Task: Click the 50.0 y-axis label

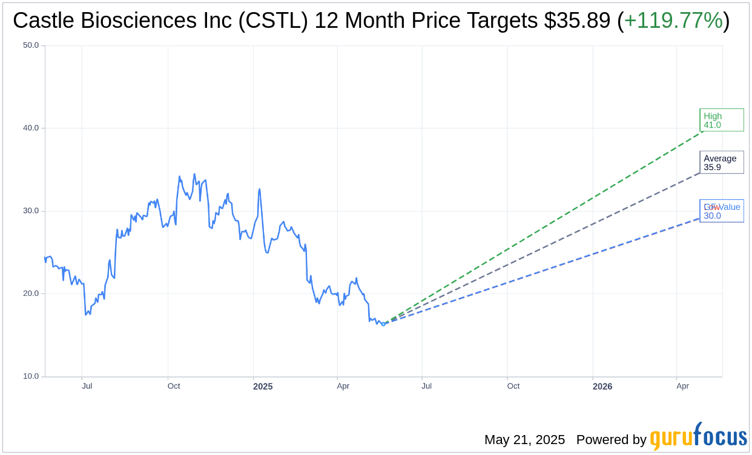Action: [x=31, y=45]
